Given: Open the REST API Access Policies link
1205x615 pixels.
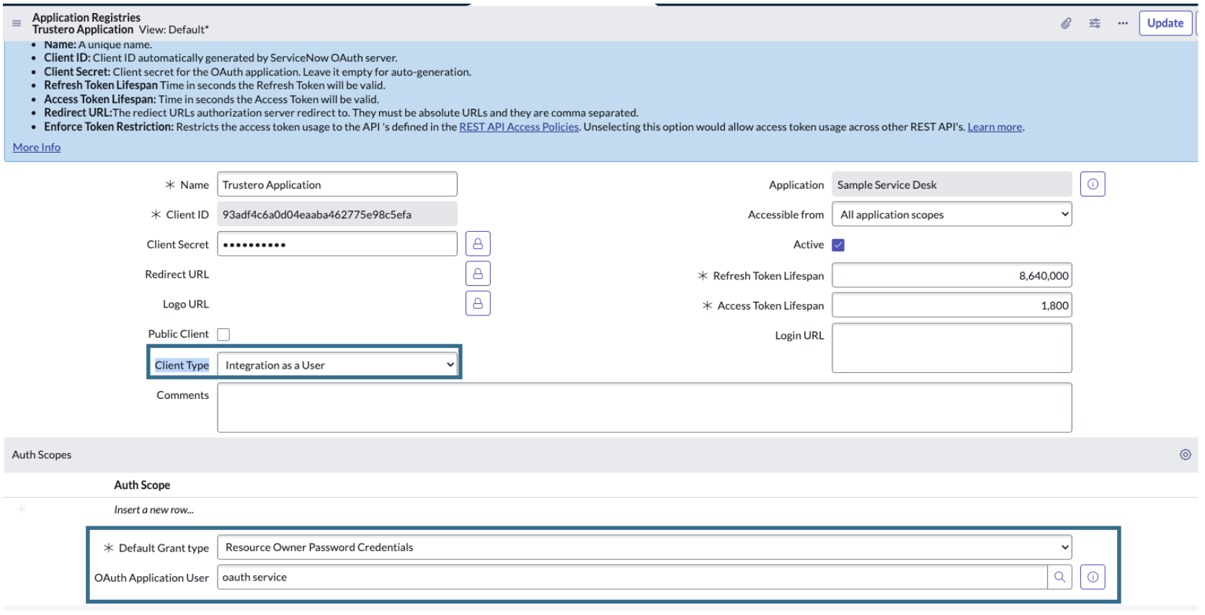Looking at the screenshot, I should (x=519, y=127).
